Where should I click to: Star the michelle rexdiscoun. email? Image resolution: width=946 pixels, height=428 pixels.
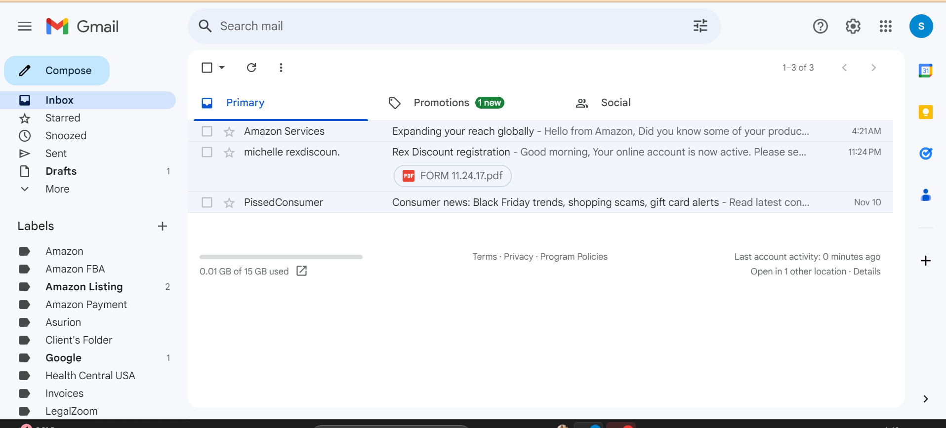point(229,153)
